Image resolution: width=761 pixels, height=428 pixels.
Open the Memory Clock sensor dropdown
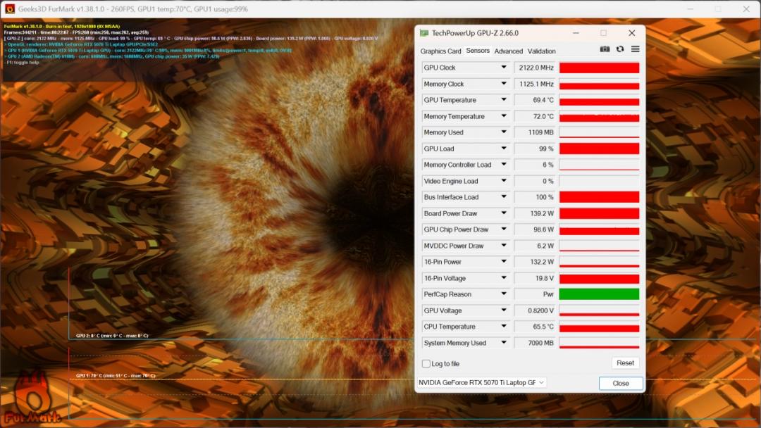click(504, 84)
